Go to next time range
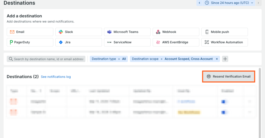The height and width of the screenshot is (138, 265). 259,3
